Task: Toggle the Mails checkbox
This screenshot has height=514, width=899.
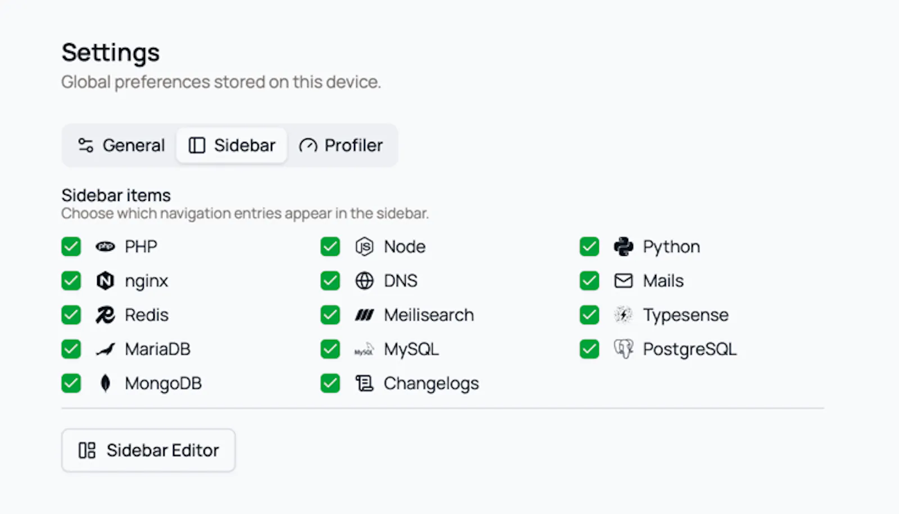Action: 589,281
